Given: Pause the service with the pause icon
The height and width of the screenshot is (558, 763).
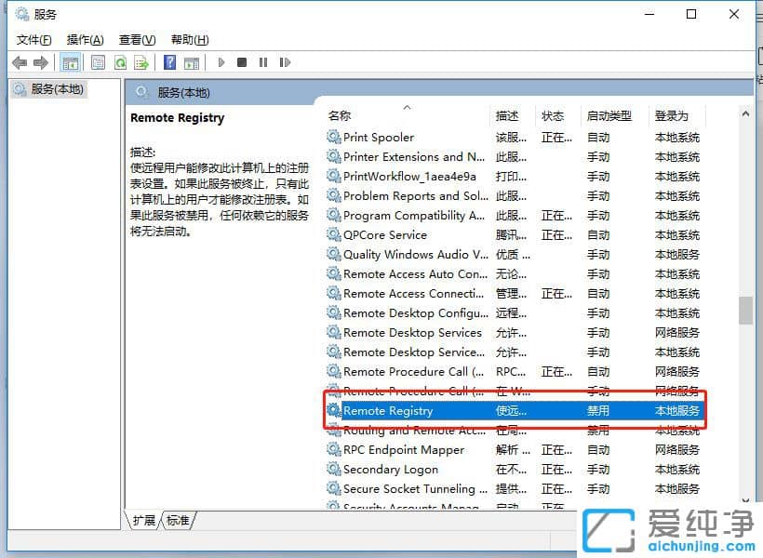Looking at the screenshot, I should coord(263,62).
